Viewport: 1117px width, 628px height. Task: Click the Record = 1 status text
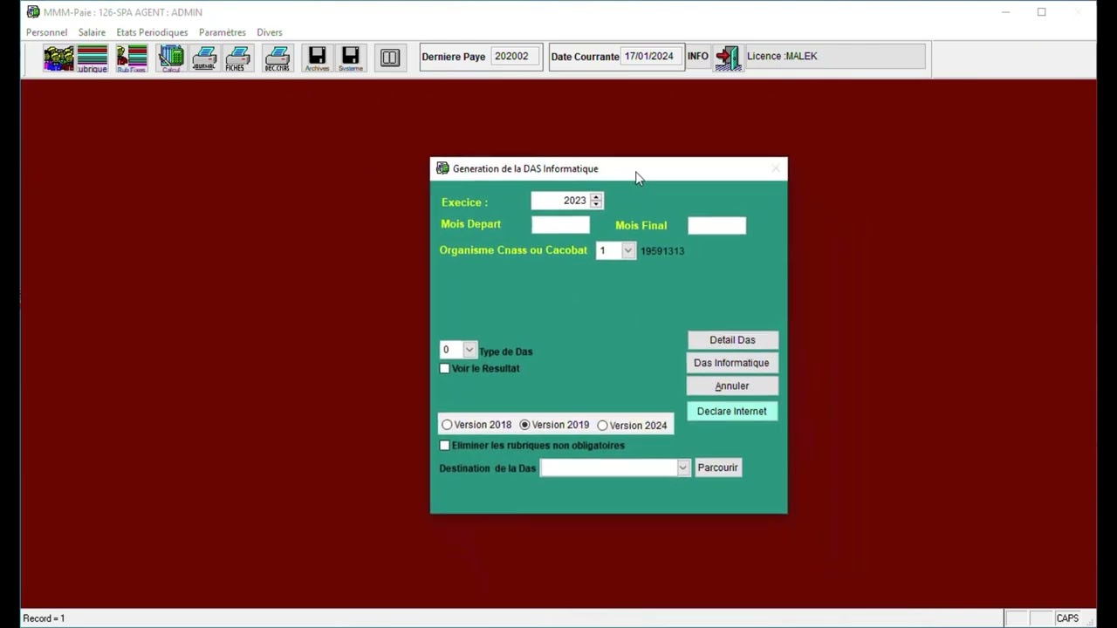44,618
